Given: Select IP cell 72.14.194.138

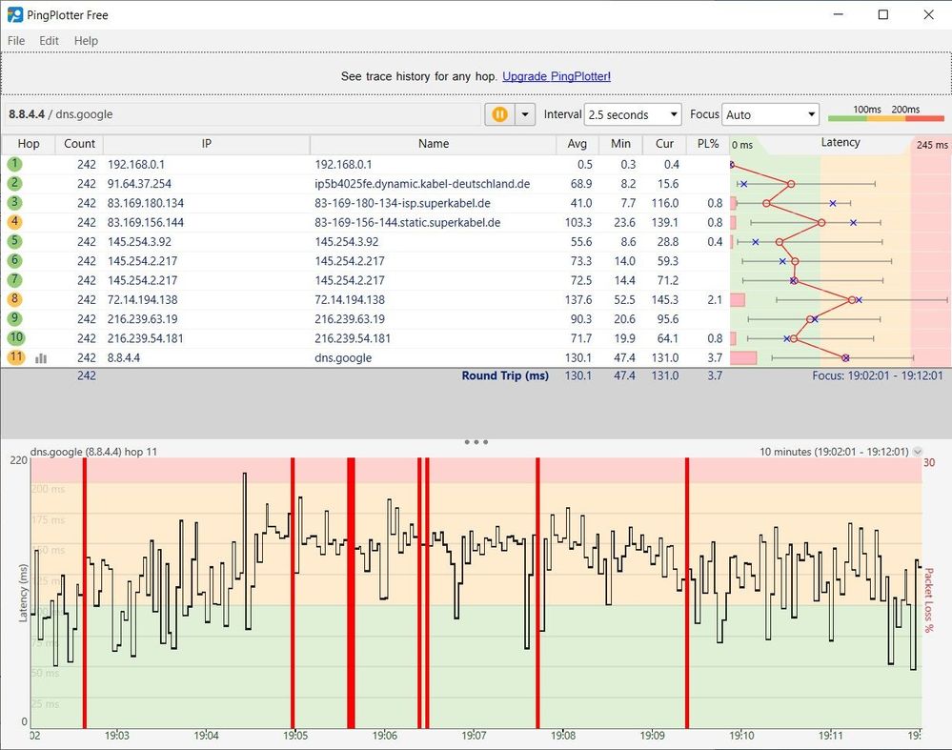Looking at the screenshot, I should point(143,300).
